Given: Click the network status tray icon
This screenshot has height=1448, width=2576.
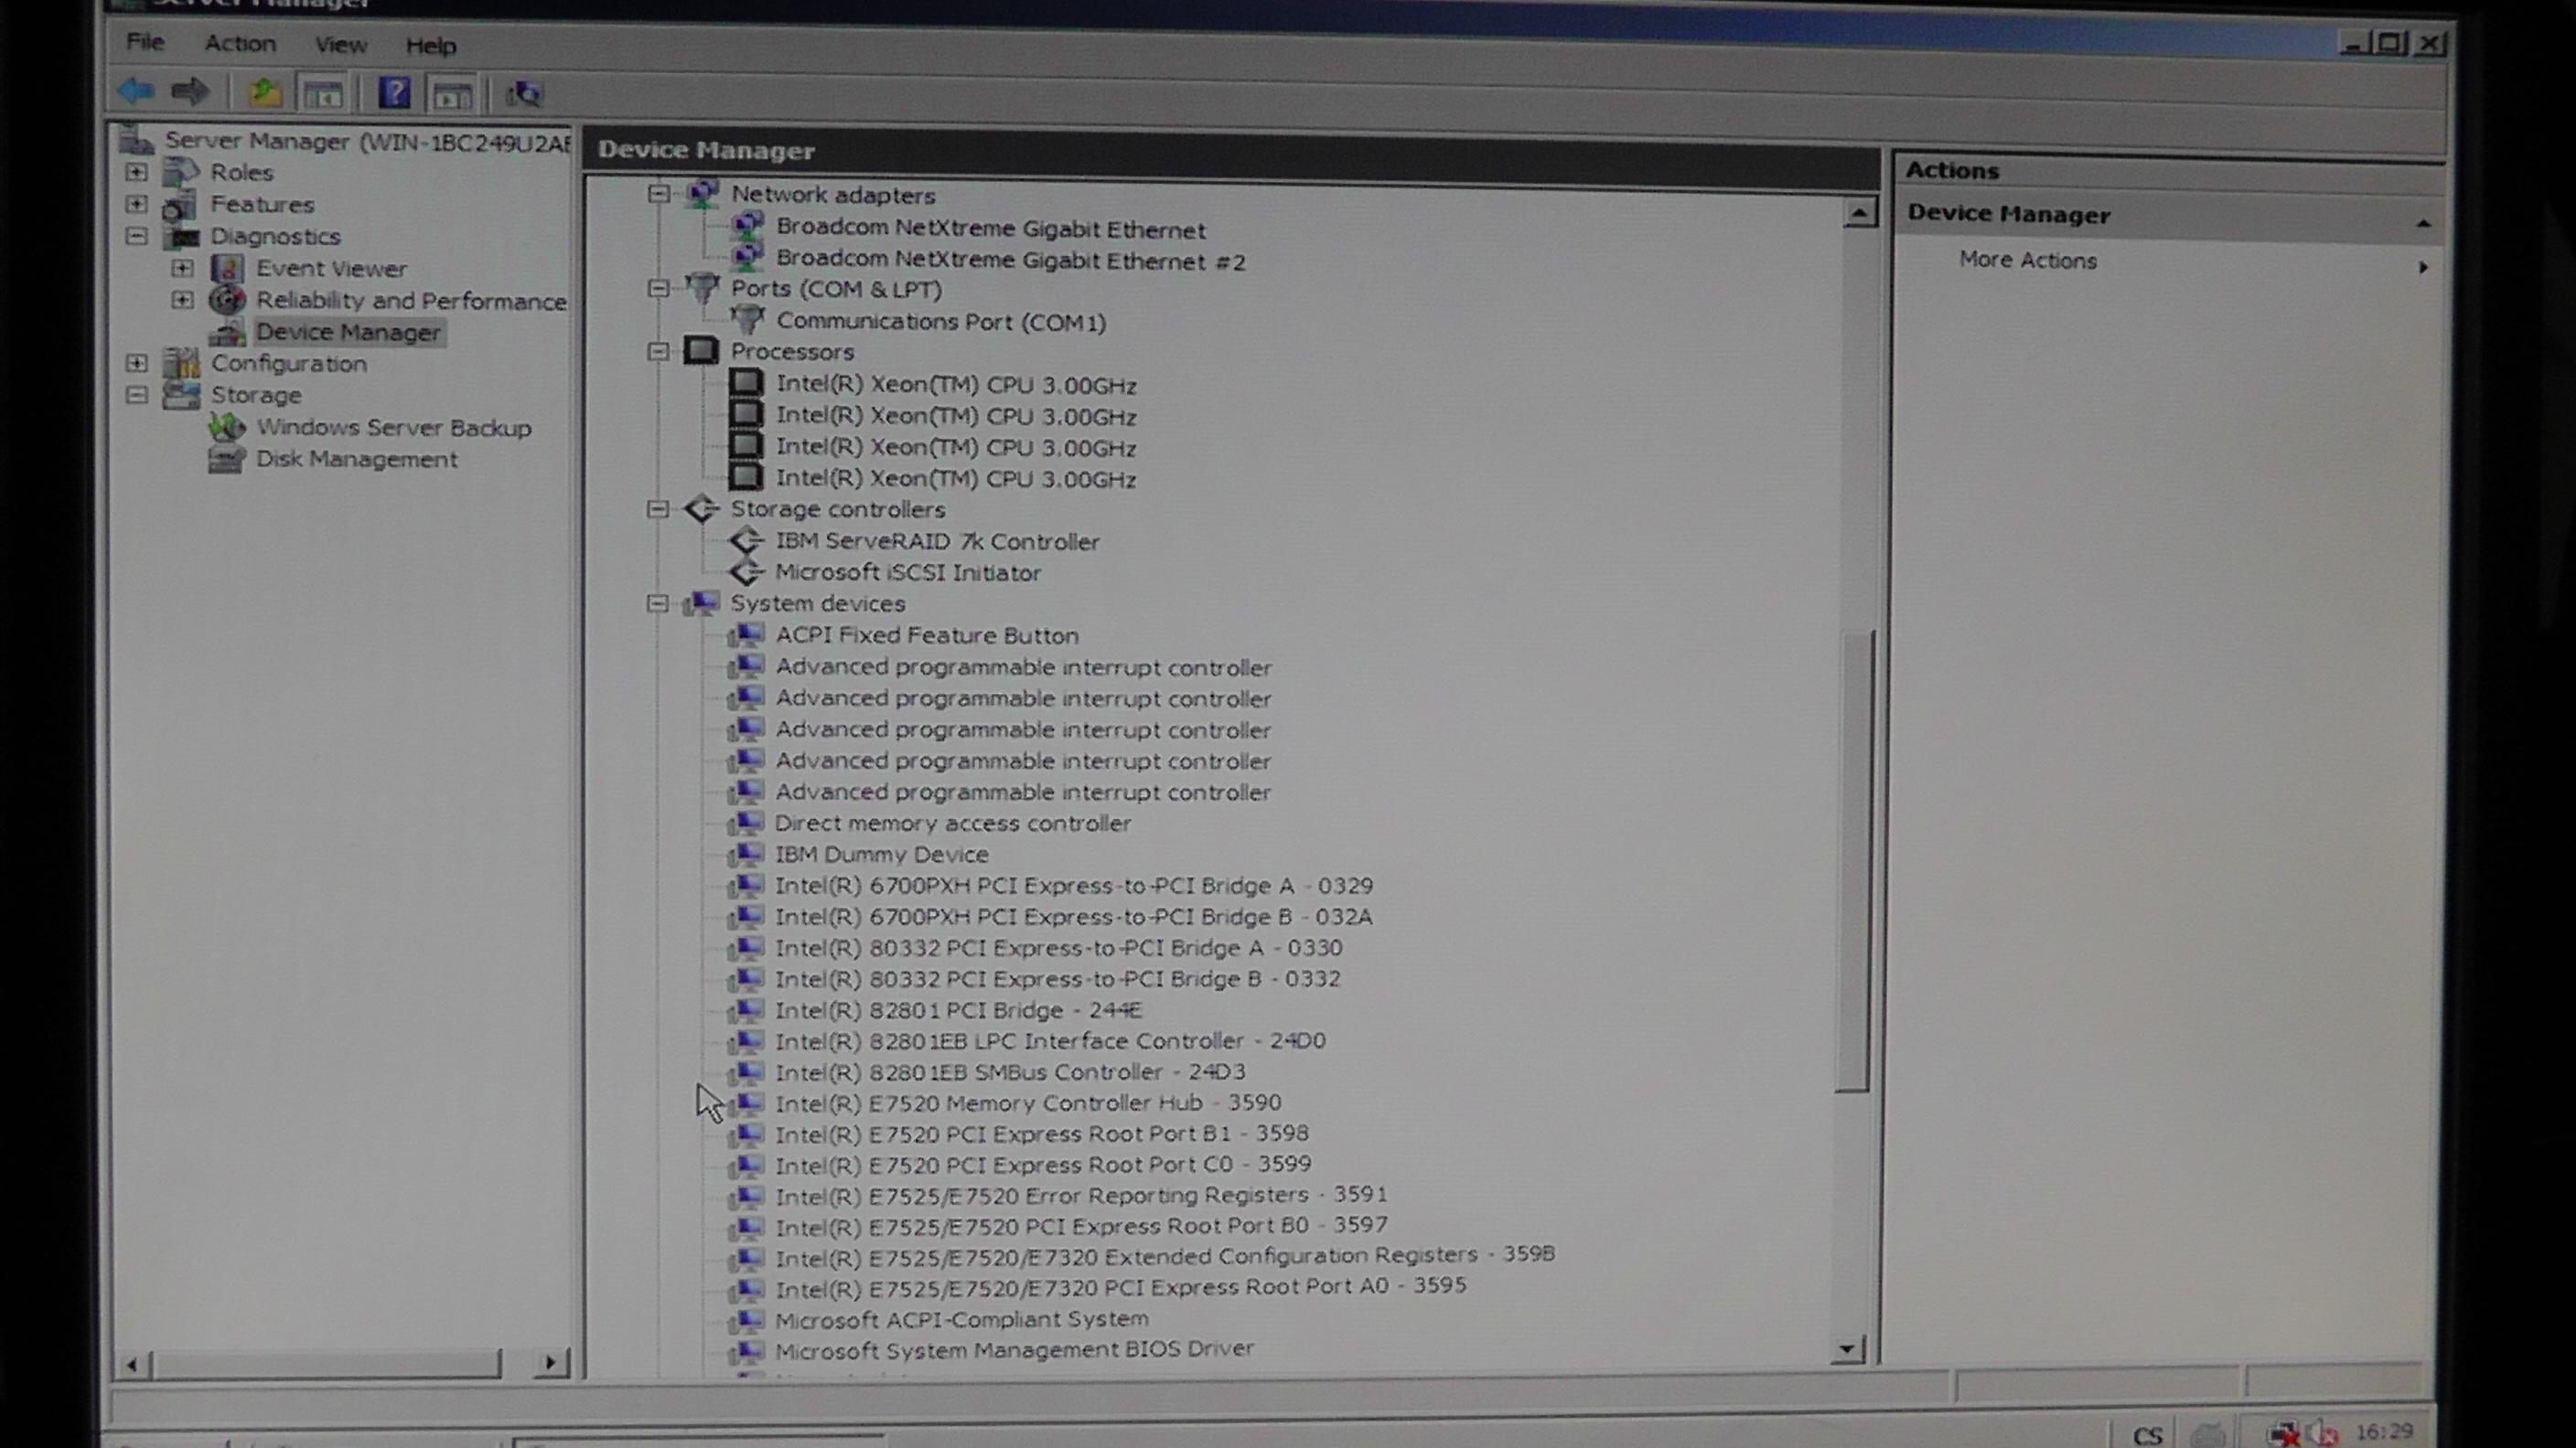Looking at the screenshot, I should [2284, 1433].
